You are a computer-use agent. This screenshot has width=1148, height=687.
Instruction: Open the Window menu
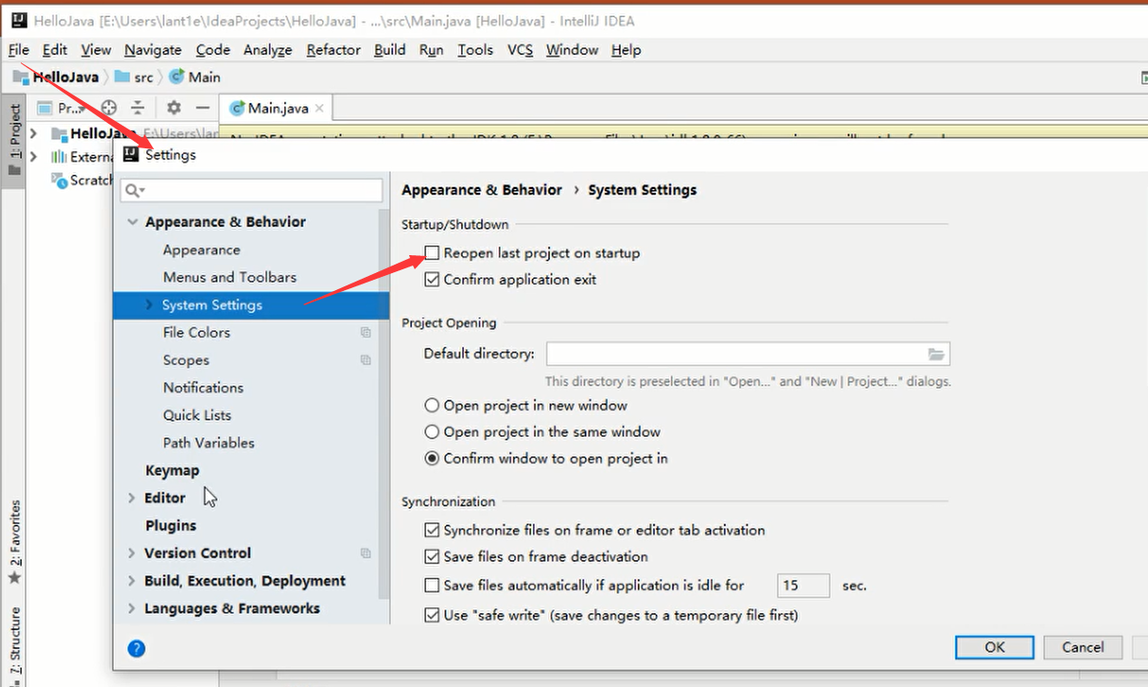click(572, 50)
